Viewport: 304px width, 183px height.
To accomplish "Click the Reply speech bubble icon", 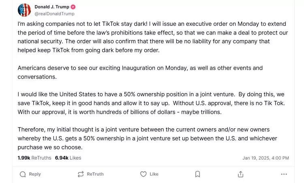I will click(23, 174).
